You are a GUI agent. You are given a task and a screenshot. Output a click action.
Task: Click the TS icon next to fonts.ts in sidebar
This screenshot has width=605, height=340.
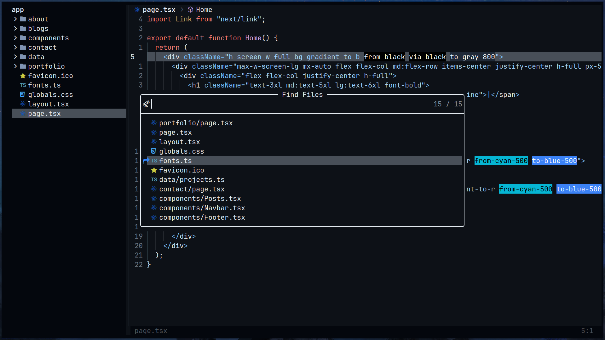click(x=23, y=85)
